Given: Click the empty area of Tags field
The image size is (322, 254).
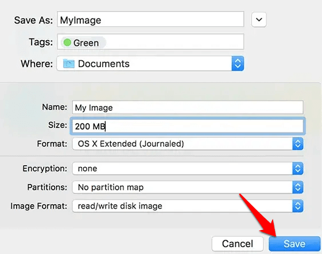Looking at the screenshot, I should point(174,42).
